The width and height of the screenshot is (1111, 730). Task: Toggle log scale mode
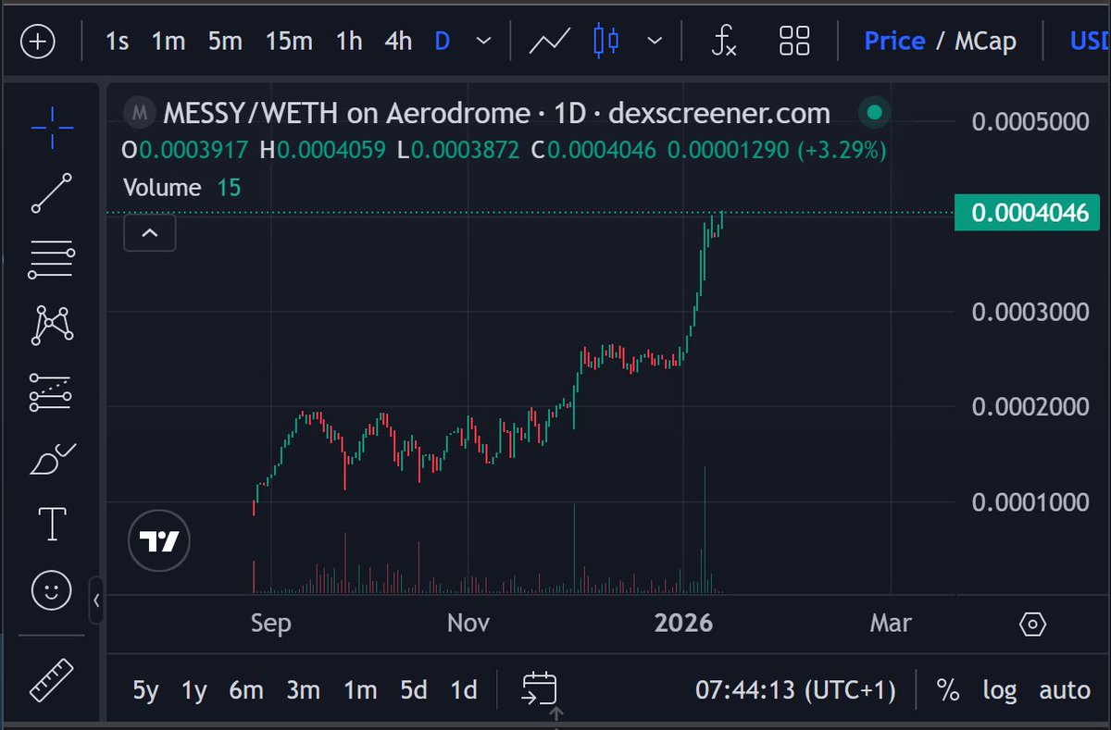coord(999,690)
